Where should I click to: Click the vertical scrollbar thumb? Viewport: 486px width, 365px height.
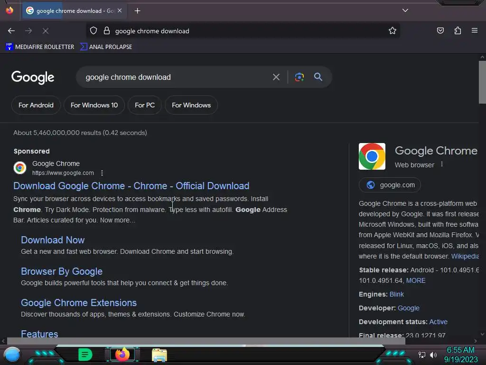pyautogui.click(x=482, y=82)
